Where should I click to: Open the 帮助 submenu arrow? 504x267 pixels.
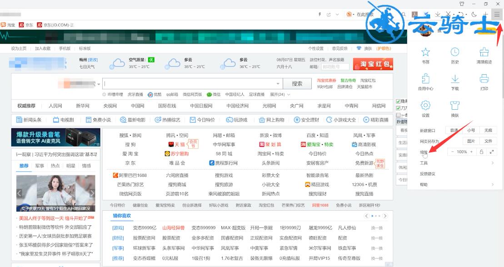493,184
